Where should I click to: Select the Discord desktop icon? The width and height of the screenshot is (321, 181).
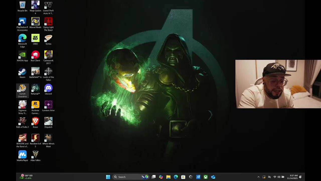[x=48, y=90]
